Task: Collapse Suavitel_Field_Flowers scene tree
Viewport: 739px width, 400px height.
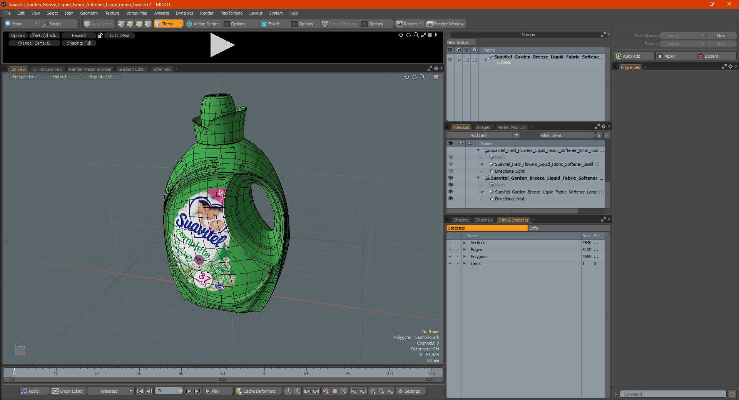Action: point(478,150)
